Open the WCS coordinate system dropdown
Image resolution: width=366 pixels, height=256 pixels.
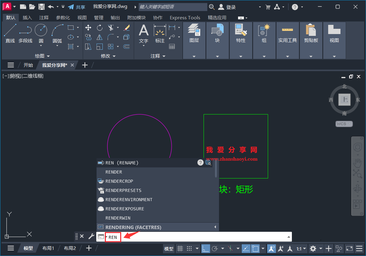344,124
